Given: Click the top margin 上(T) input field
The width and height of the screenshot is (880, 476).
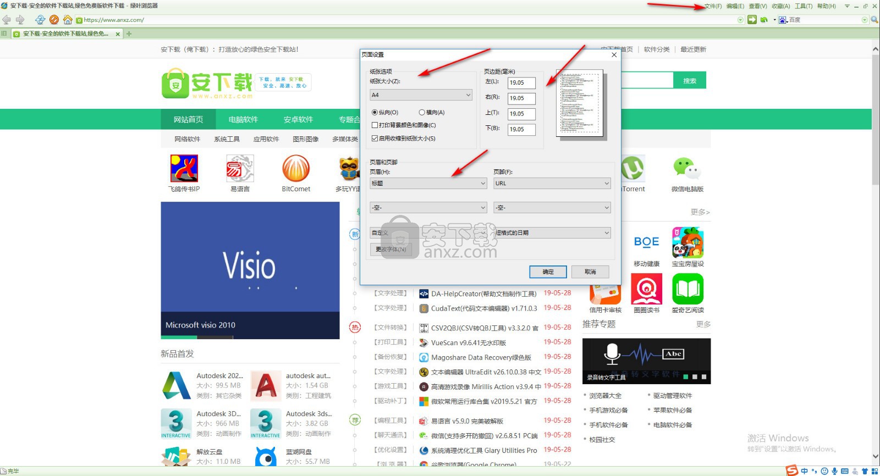Looking at the screenshot, I should [x=521, y=114].
